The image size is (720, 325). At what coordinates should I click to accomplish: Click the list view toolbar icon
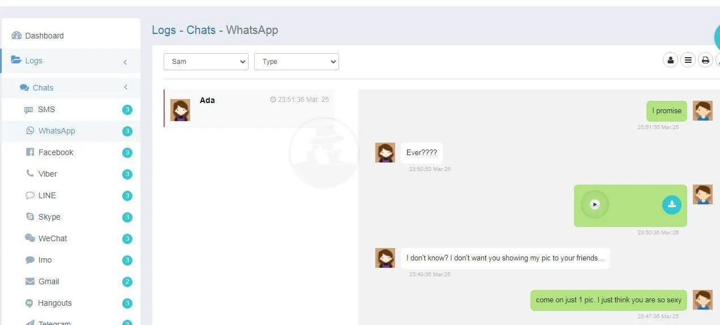[688, 59]
